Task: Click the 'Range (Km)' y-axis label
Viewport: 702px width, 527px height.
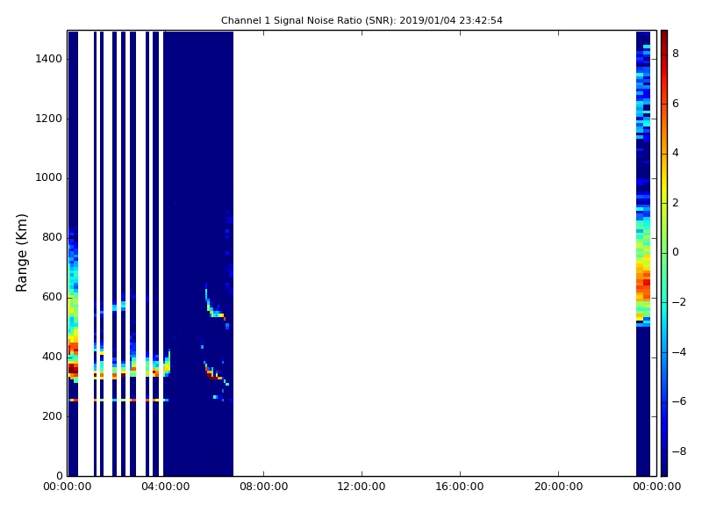Action: [21, 253]
